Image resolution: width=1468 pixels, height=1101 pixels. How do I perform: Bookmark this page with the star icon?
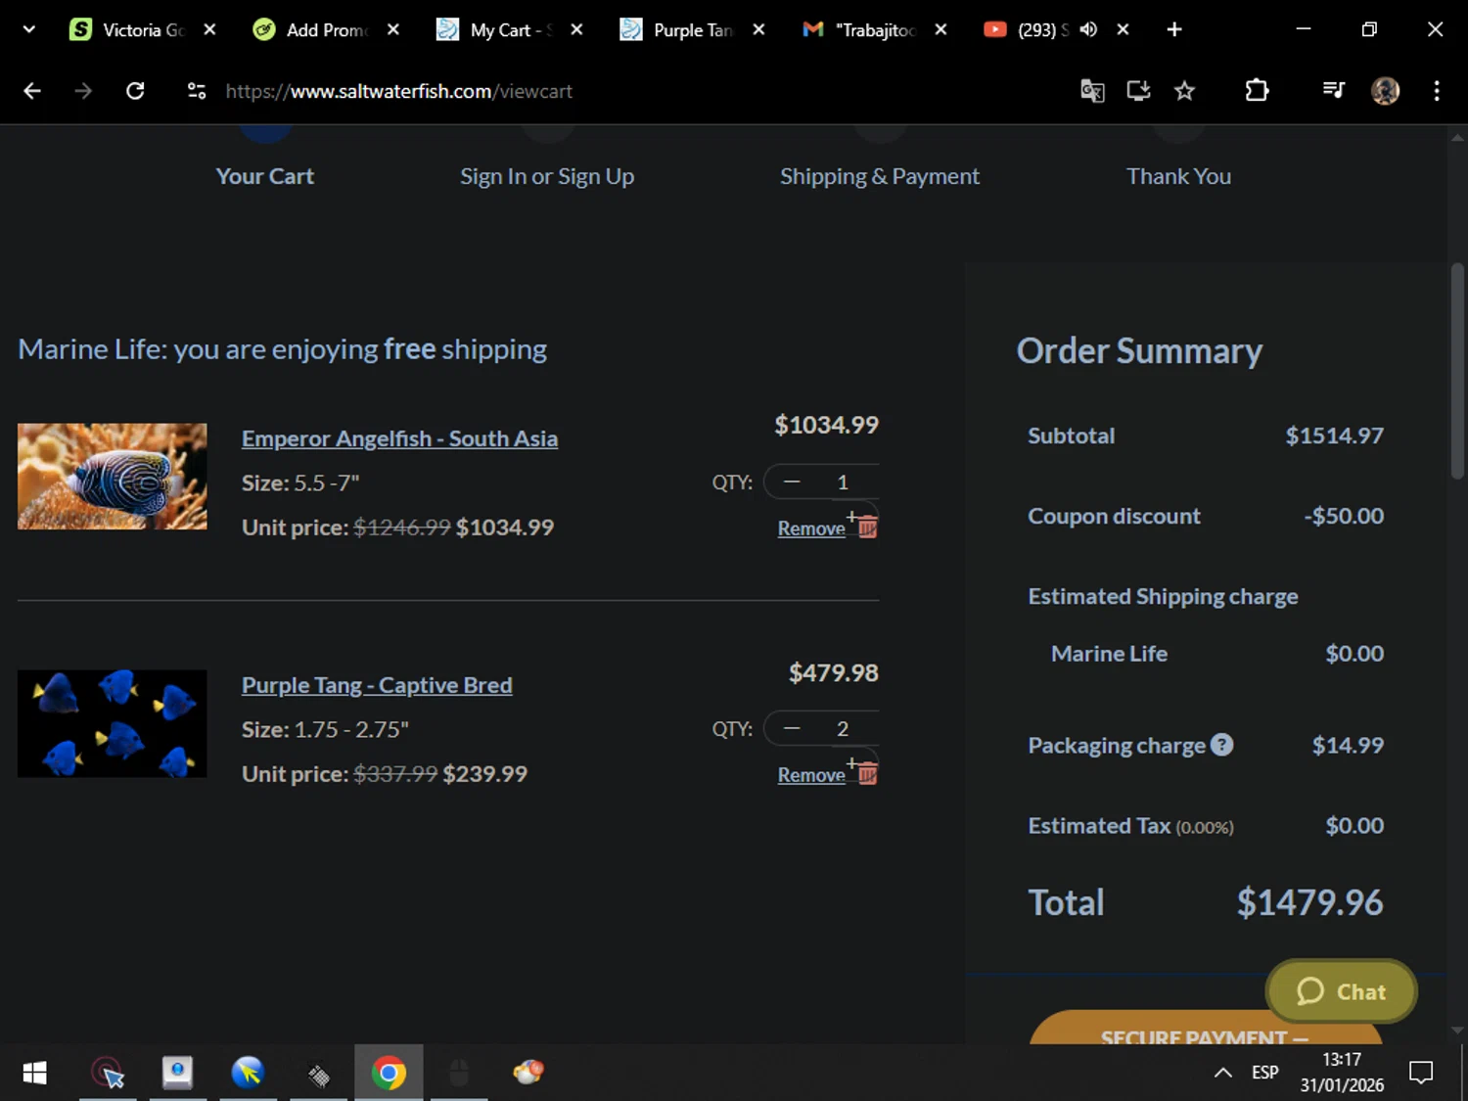(x=1184, y=91)
